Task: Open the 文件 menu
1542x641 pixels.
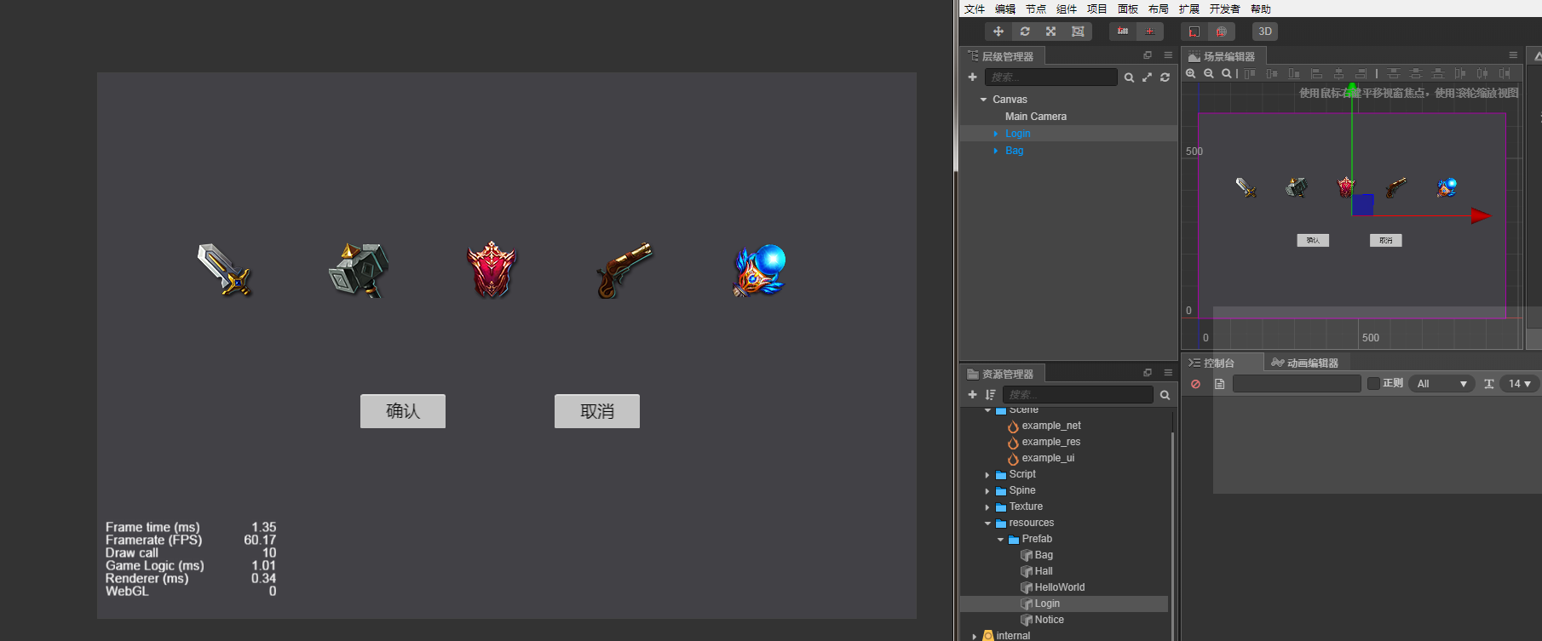Action: 975,9
